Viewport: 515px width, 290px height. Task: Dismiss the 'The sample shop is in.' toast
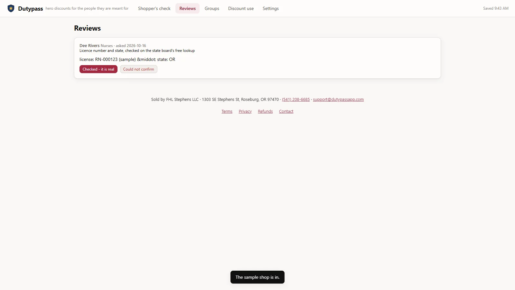pyautogui.click(x=257, y=277)
